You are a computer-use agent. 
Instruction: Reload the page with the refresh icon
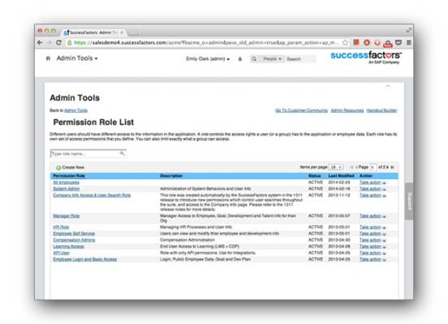click(58, 42)
